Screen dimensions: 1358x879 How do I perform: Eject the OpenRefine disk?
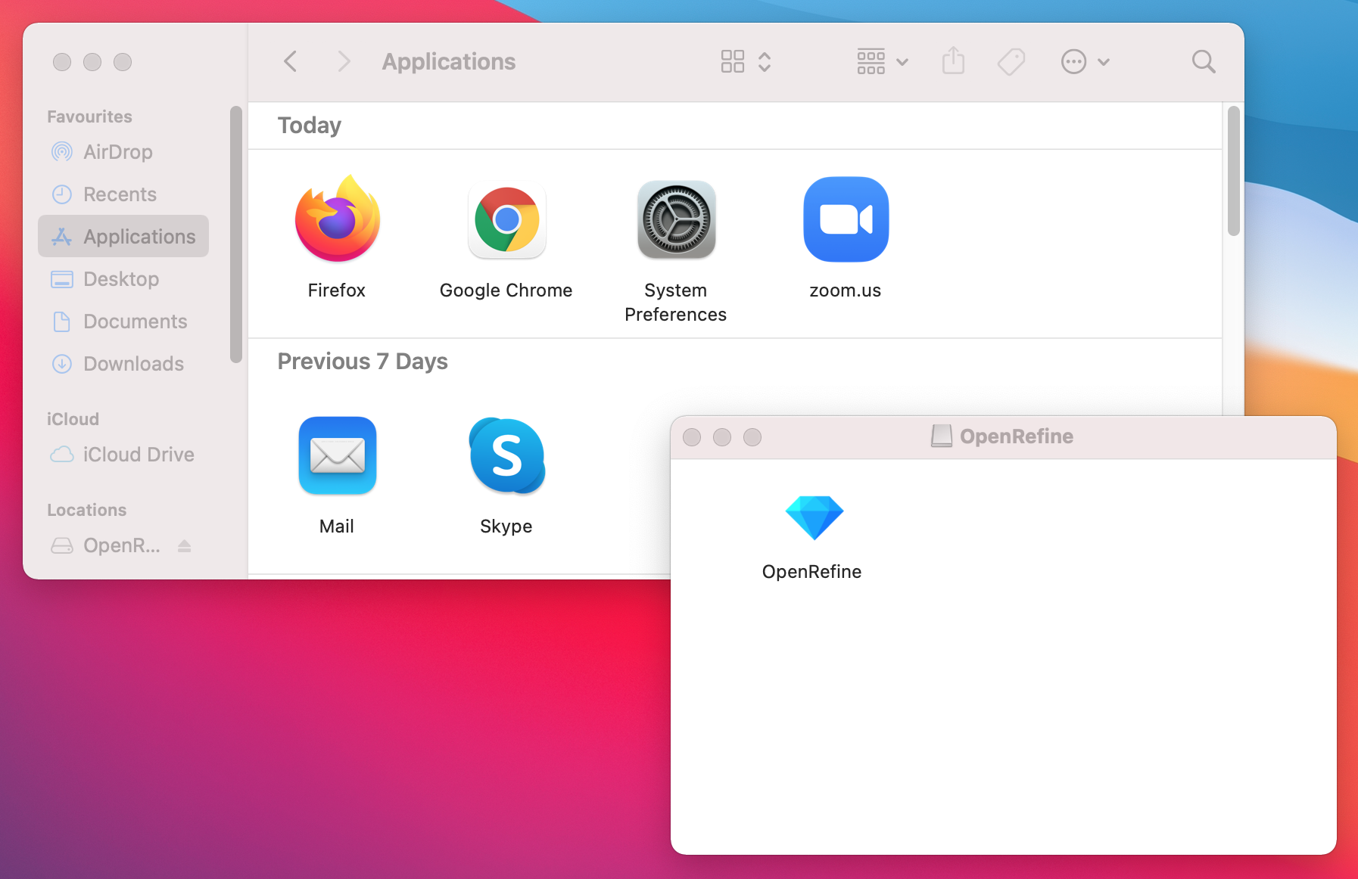click(x=184, y=545)
